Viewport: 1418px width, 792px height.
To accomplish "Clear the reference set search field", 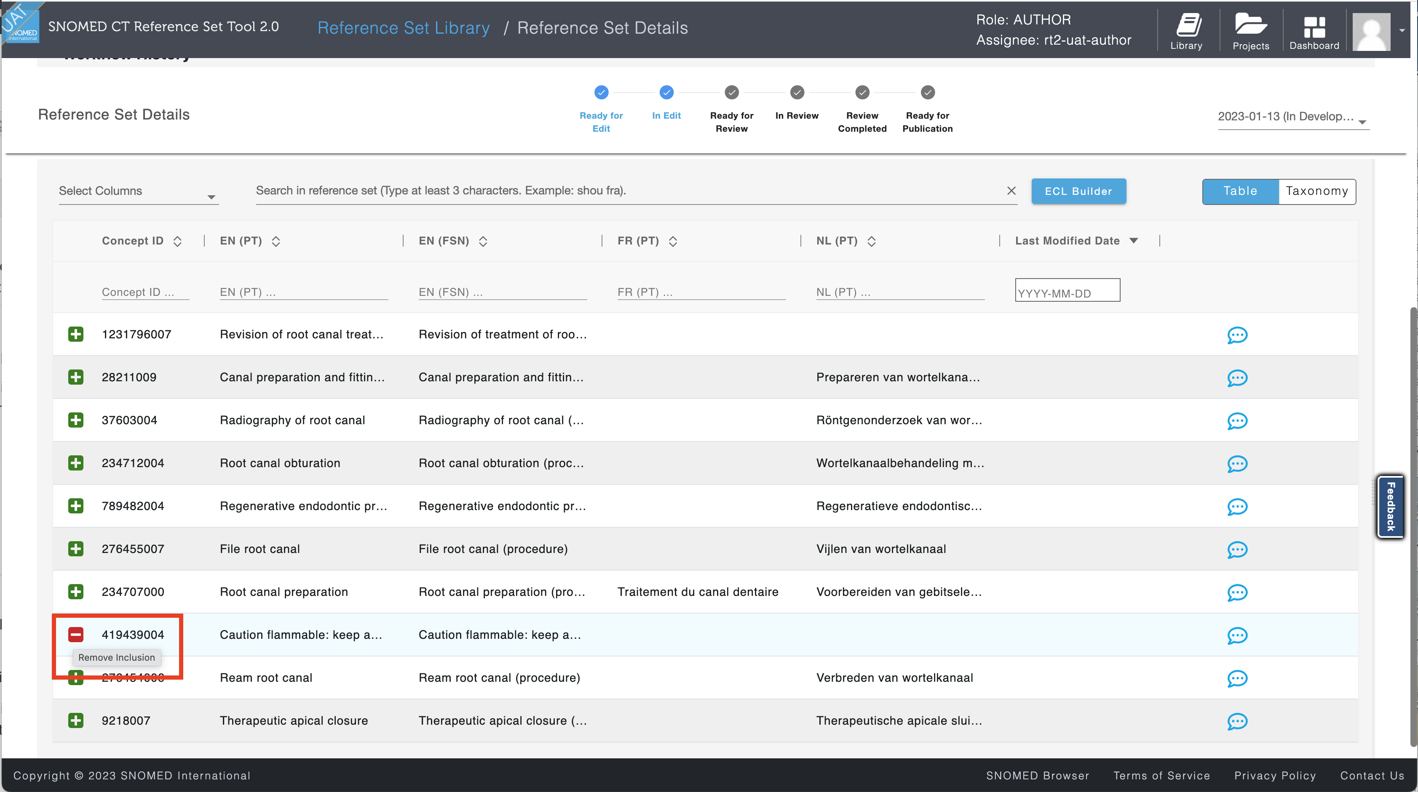I will 1011,191.
